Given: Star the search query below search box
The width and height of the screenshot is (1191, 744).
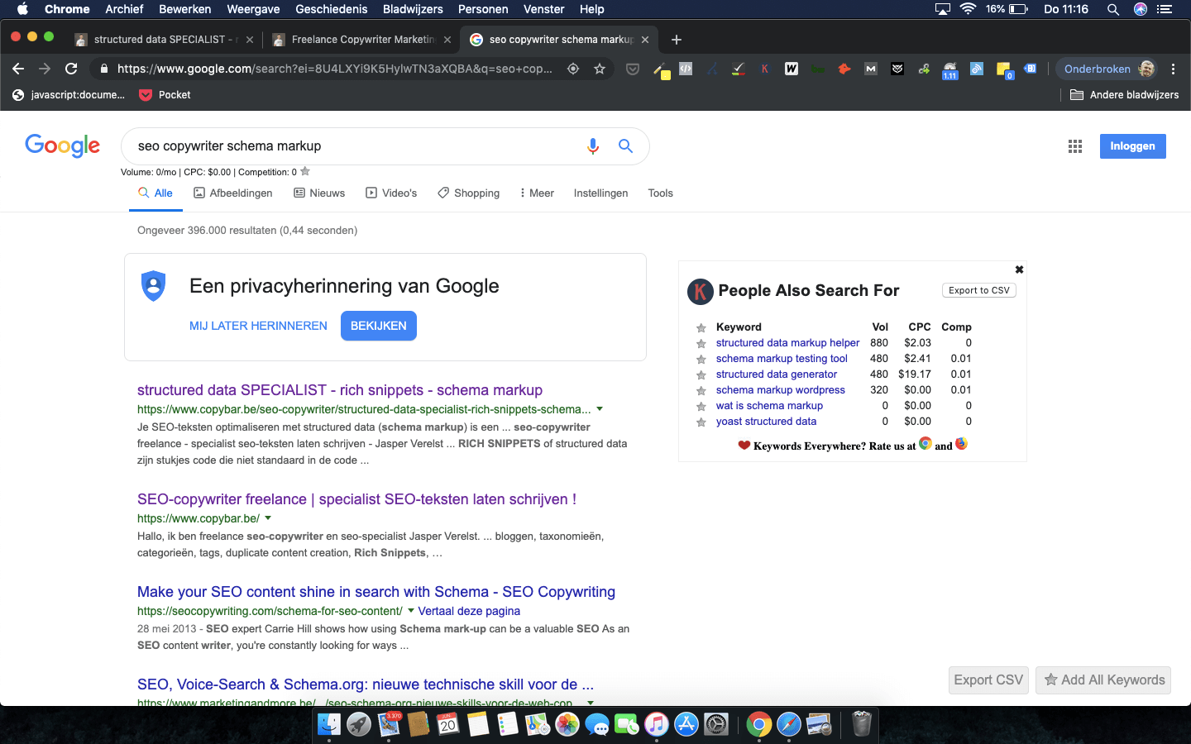Looking at the screenshot, I should (x=305, y=171).
